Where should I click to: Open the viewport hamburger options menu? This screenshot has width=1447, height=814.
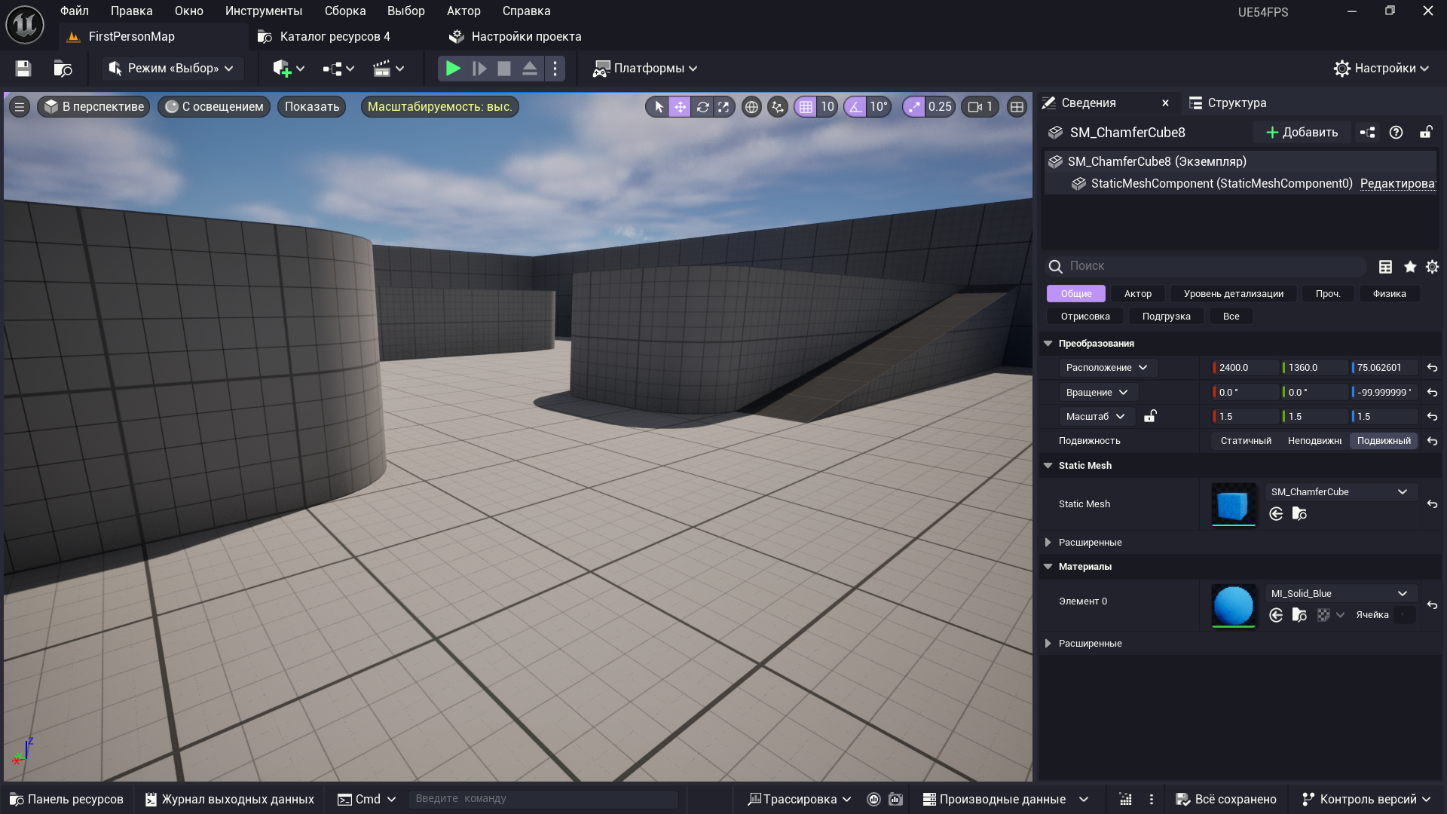click(x=20, y=107)
